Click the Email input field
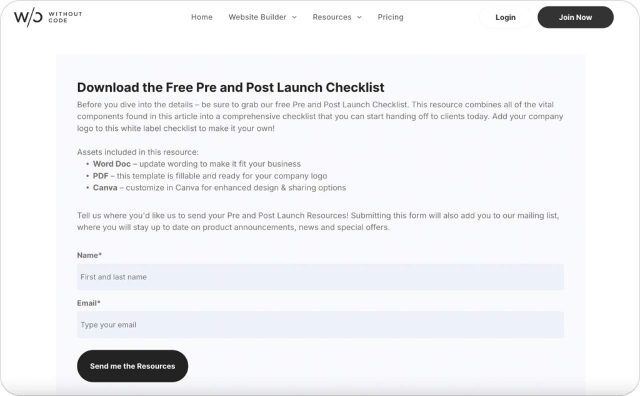 (320, 324)
